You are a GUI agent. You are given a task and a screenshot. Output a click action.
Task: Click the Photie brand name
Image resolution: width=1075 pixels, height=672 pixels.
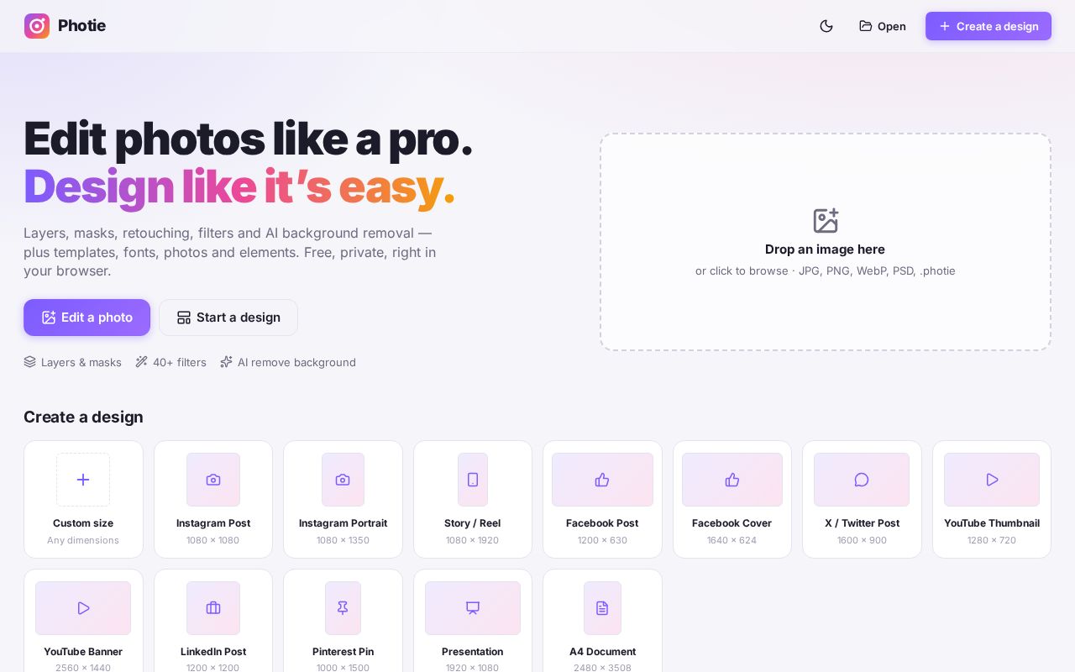click(81, 26)
